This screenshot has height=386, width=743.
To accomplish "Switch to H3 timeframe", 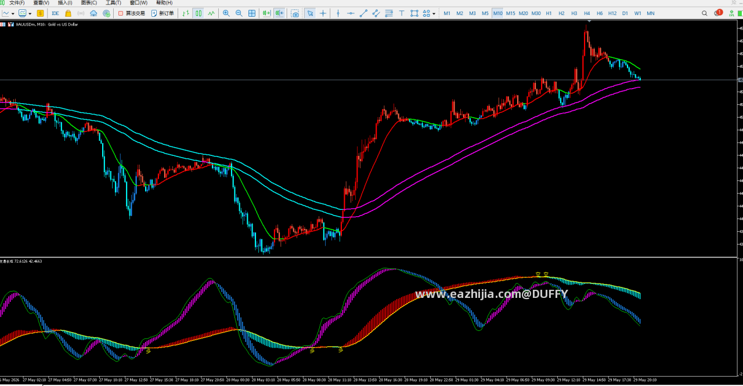I will (x=574, y=13).
